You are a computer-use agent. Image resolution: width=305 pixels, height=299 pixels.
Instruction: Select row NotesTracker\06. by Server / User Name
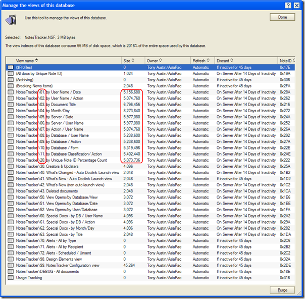pos(150,123)
